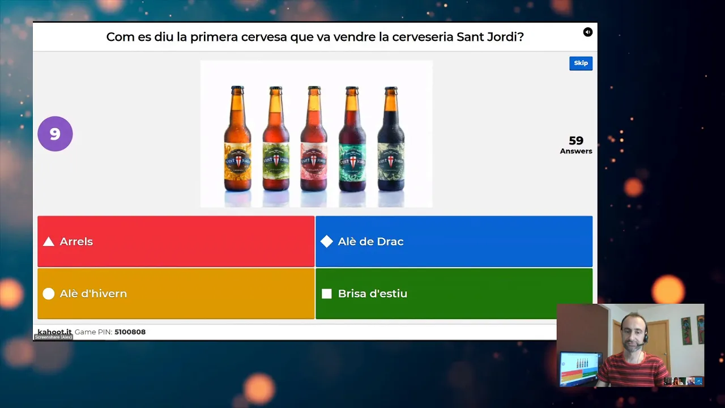725x408 pixels.
Task: Pick the yellow Alè d'hivern answer
Action: 176,294
